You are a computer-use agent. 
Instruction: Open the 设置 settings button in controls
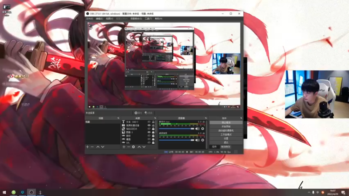tap(226, 139)
